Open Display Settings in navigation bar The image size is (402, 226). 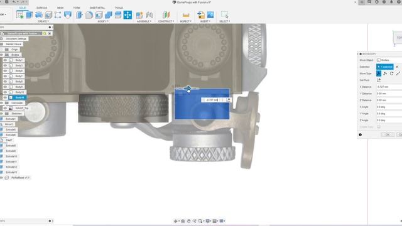[x=208, y=221]
